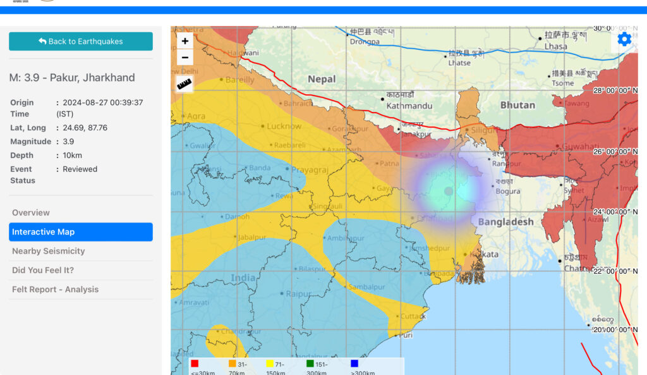The image size is (647, 375).
Task: Open Felt Report - Analysis
Action: [x=81, y=290]
